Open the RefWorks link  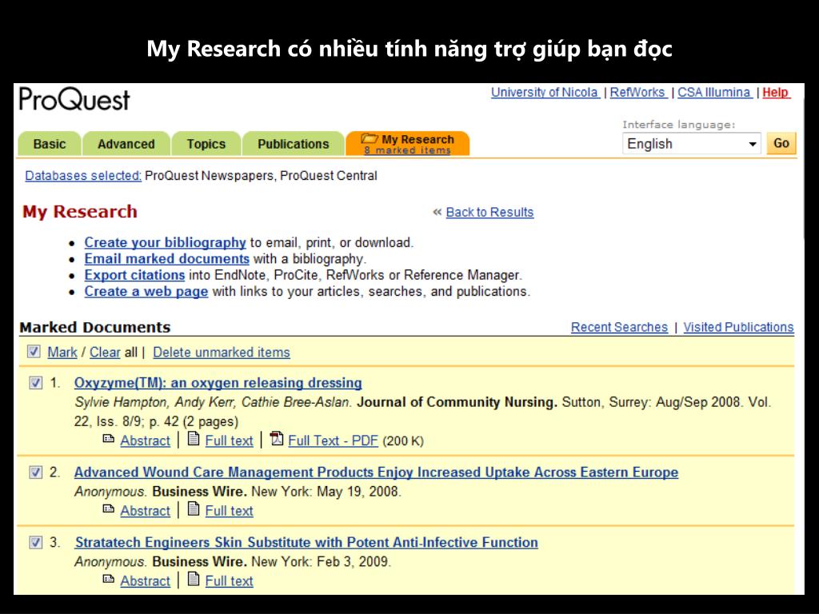[x=638, y=93]
